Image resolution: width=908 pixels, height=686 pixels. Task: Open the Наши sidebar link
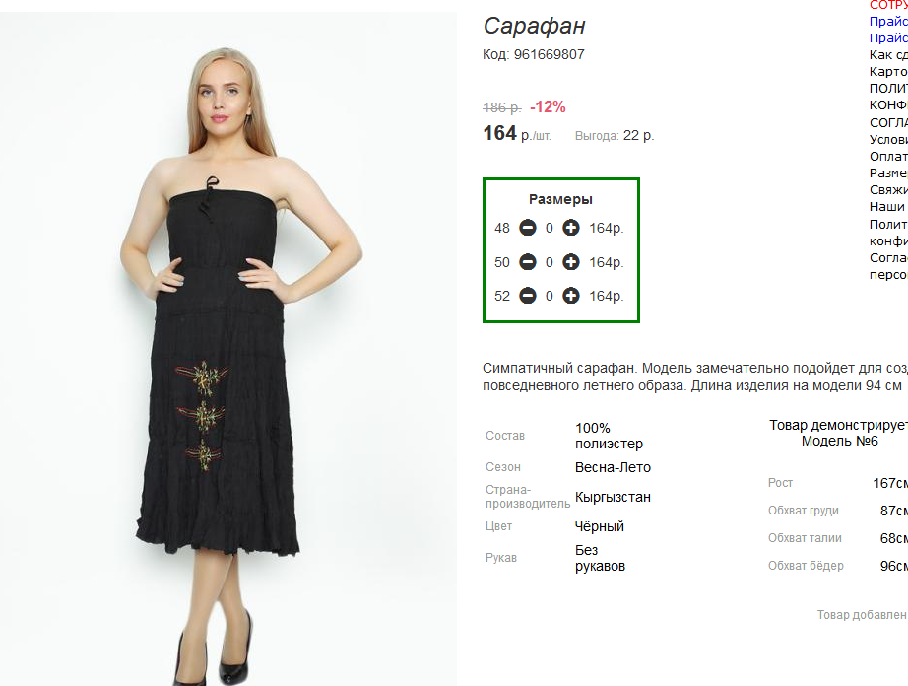(886, 207)
